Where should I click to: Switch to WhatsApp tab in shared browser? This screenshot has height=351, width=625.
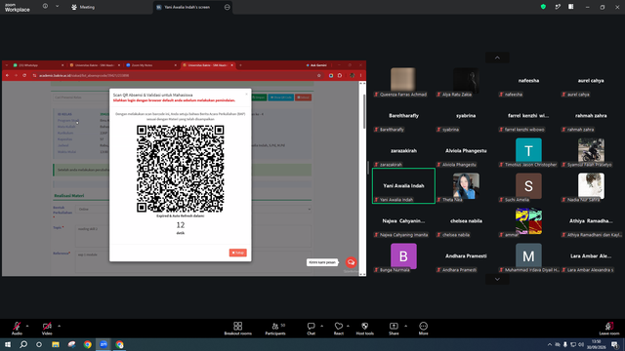(38, 65)
